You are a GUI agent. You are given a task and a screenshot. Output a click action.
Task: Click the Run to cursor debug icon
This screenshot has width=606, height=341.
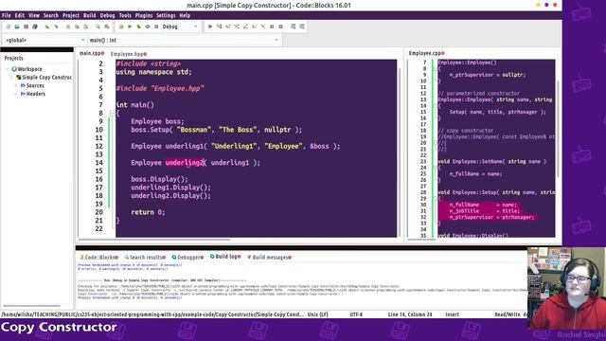pyautogui.click(x=219, y=27)
